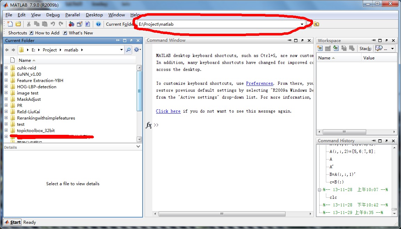Image resolution: width=401 pixels, height=229 pixels.
Task: Select 'c=B(:)' in Command History
Action: coord(337,182)
